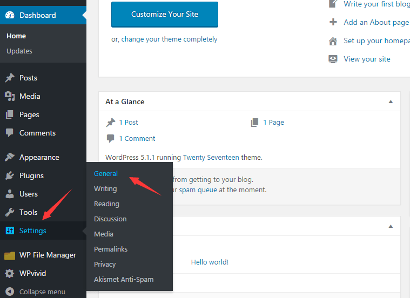Click plus icon beside Add an About page
This screenshot has height=298, width=410.
(x=333, y=22)
